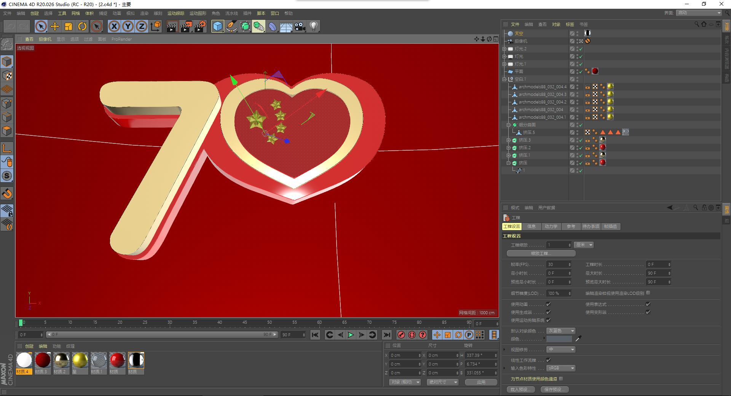Enable 为节点材质使用颜色通道 checkbox
This screenshot has height=396, width=731.
[x=561, y=379]
